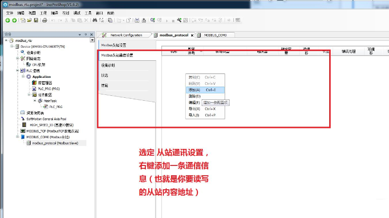Open the 工程 menu
Image resolution: width=389 pixels, height=218 pixels.
coord(43,13)
